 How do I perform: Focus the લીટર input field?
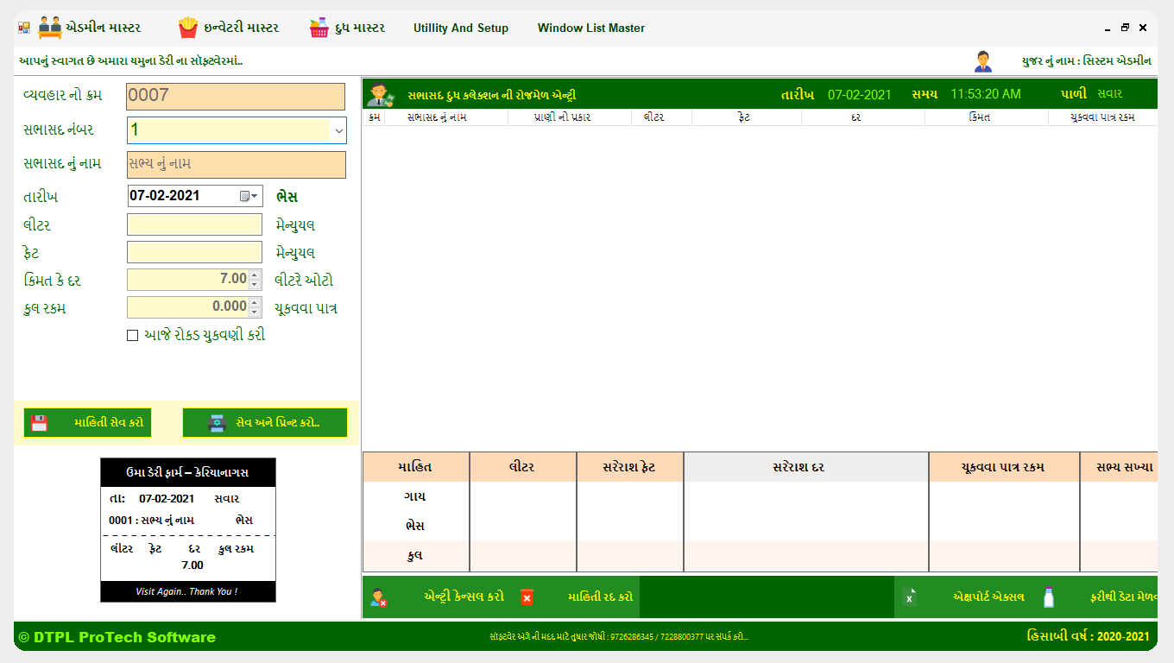coord(194,224)
